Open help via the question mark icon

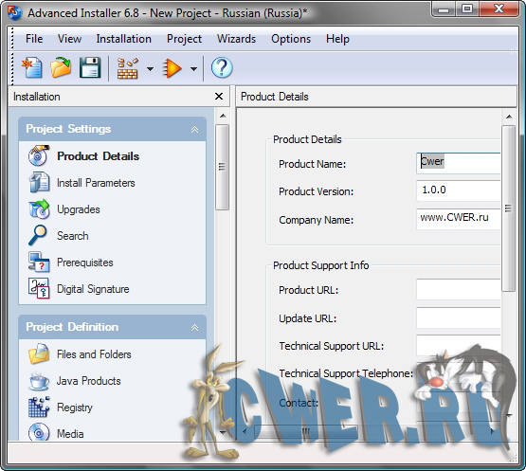click(x=222, y=68)
